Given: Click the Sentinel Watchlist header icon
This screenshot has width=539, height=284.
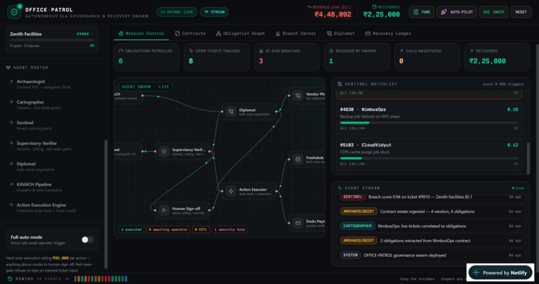Looking at the screenshot, I should pos(340,84).
